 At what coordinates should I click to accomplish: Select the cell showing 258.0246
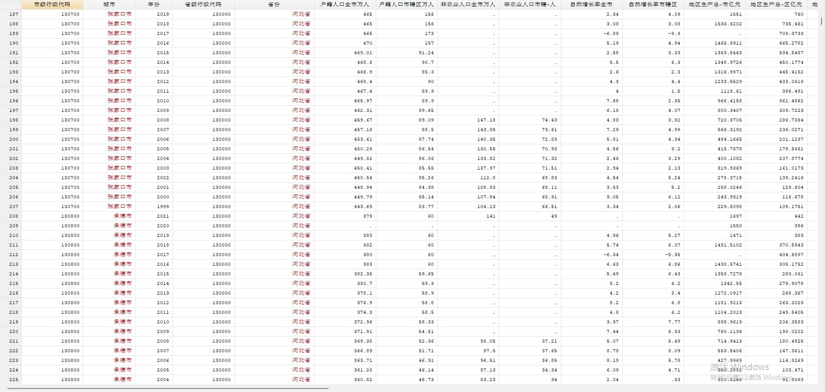[714, 187]
